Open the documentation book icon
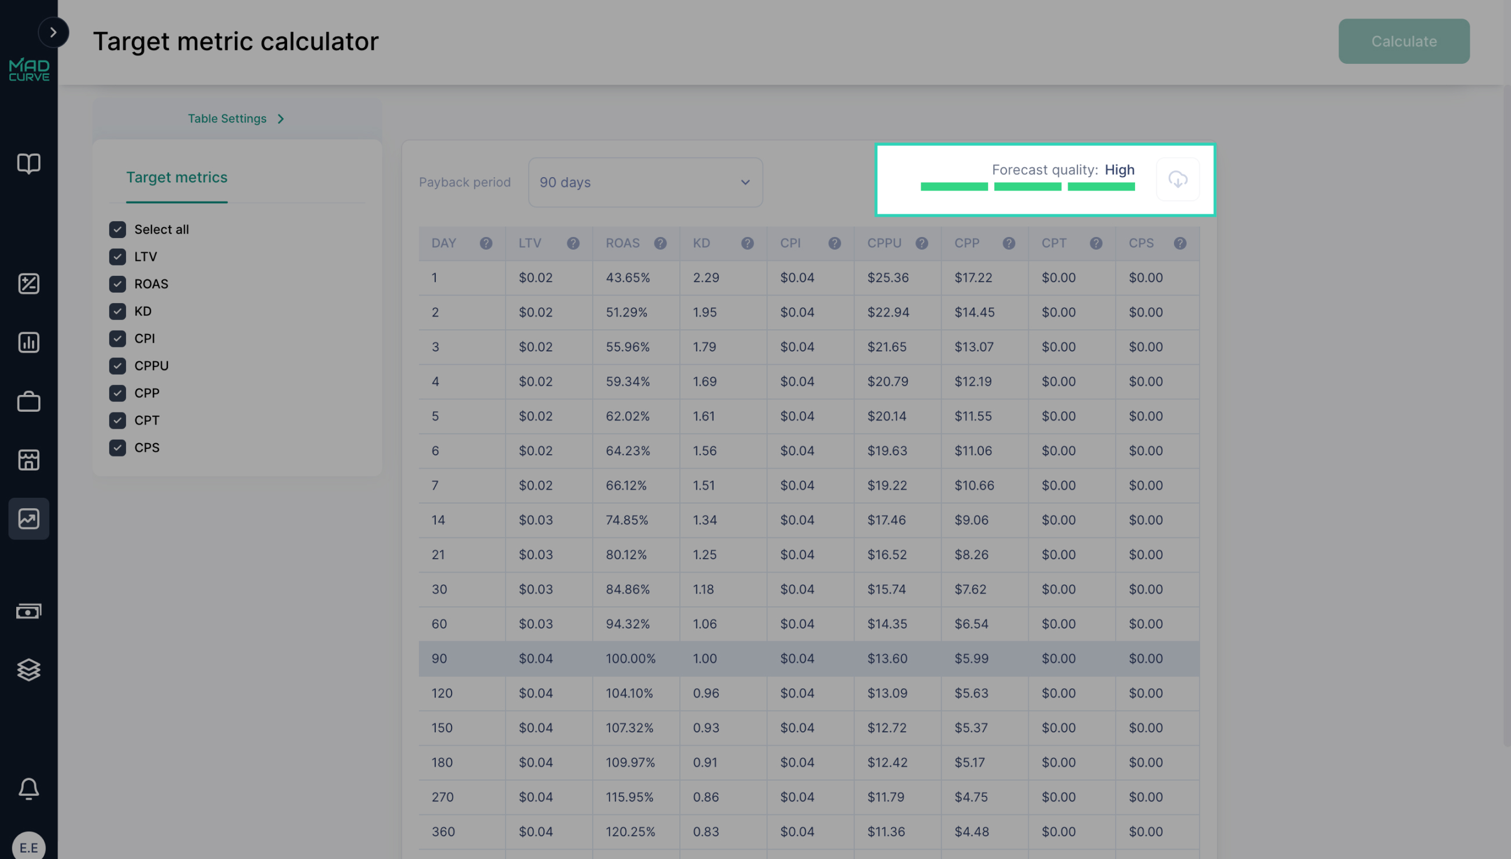1511x859 pixels. 29,163
